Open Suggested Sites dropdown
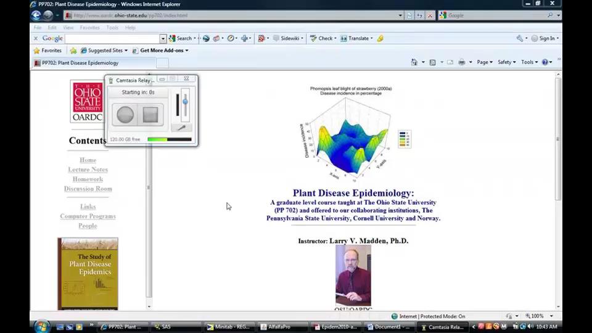The image size is (592, 333). coord(104,50)
